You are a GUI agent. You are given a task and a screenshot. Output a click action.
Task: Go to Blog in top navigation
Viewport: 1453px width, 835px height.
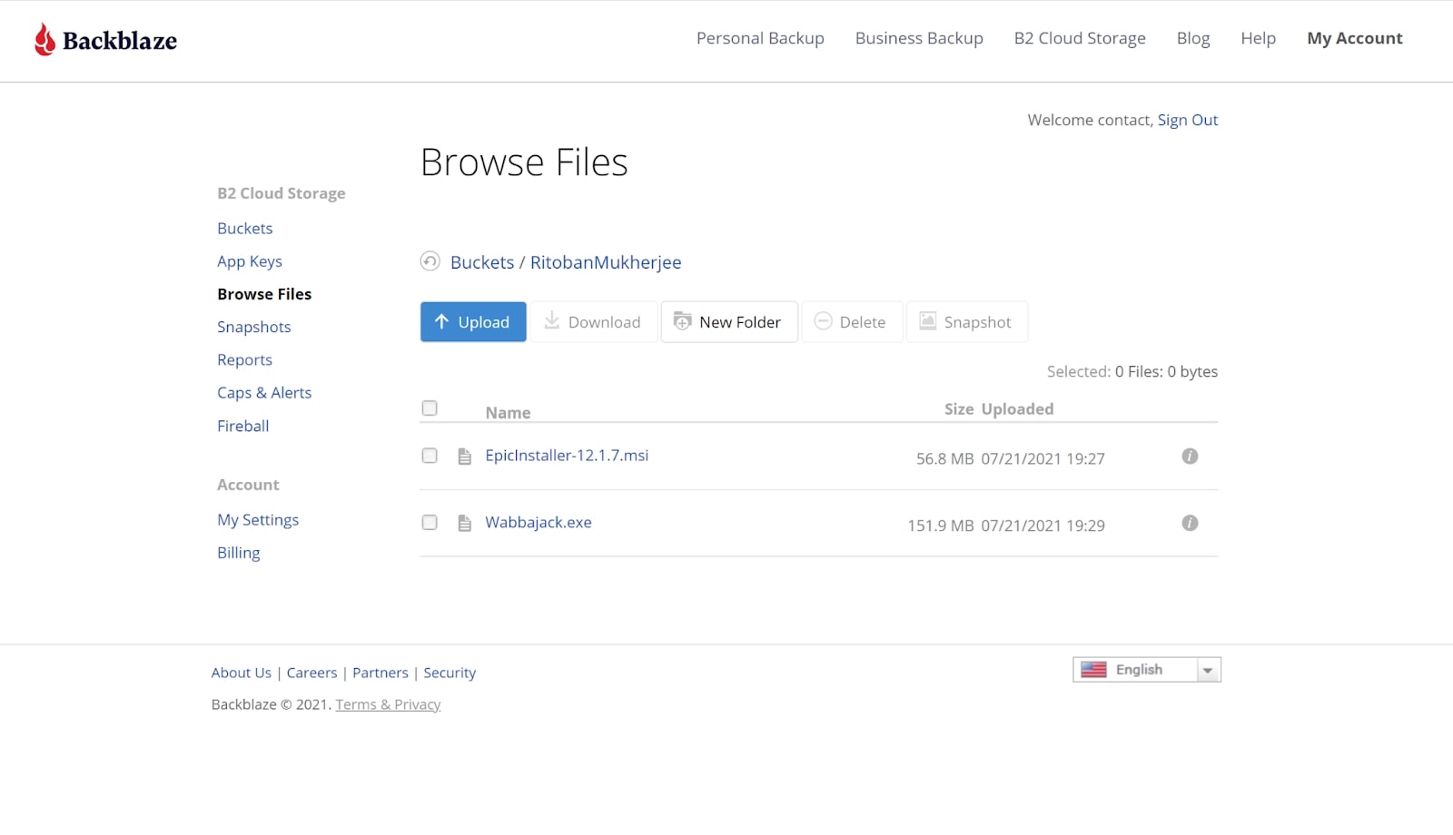click(x=1193, y=38)
